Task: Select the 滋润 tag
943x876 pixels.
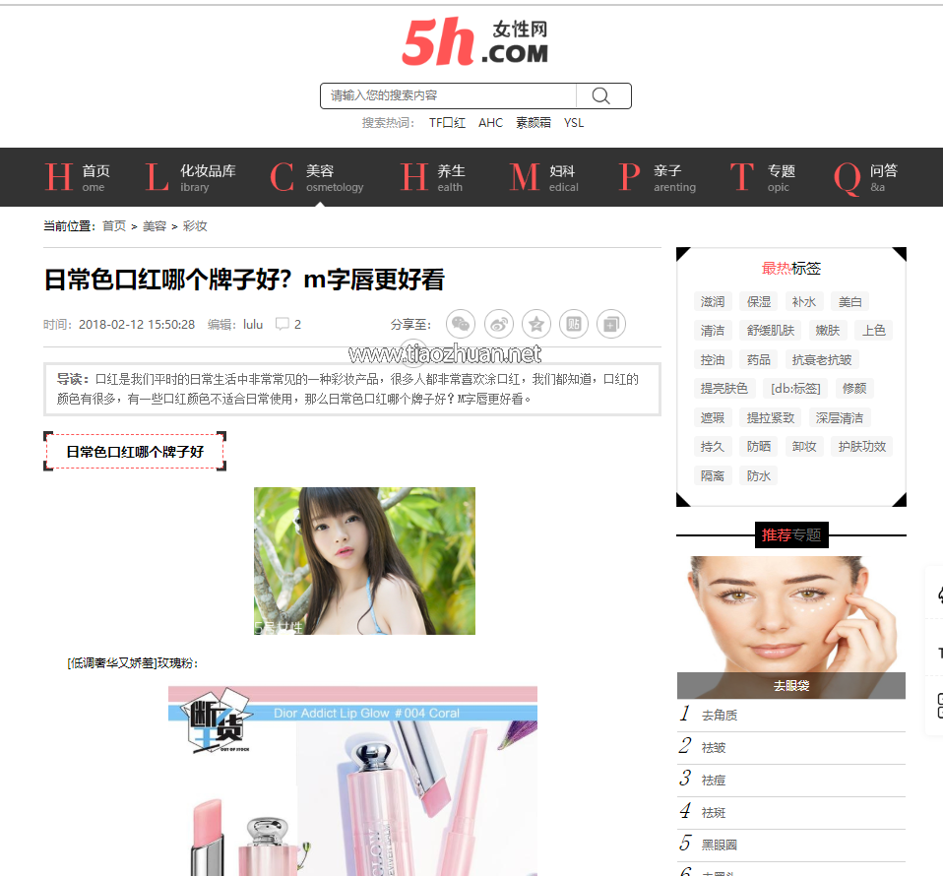Action: click(x=713, y=302)
